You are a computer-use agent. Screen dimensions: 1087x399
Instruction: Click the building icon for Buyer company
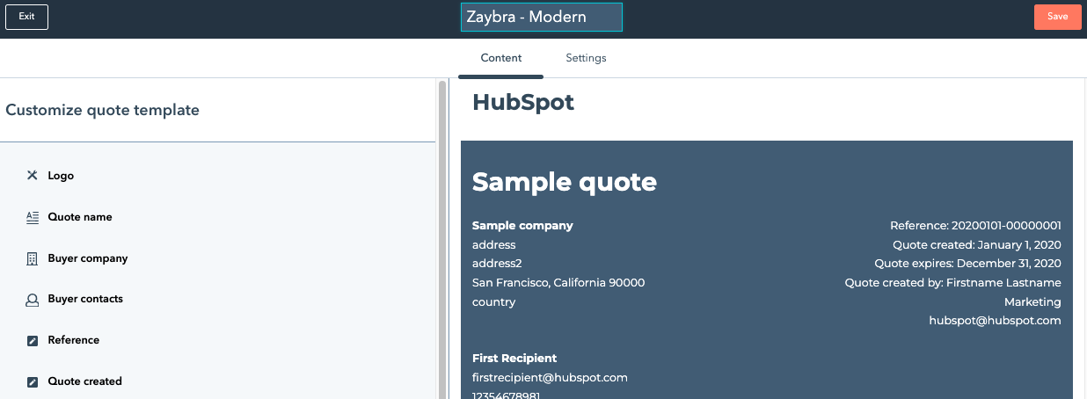click(33, 259)
